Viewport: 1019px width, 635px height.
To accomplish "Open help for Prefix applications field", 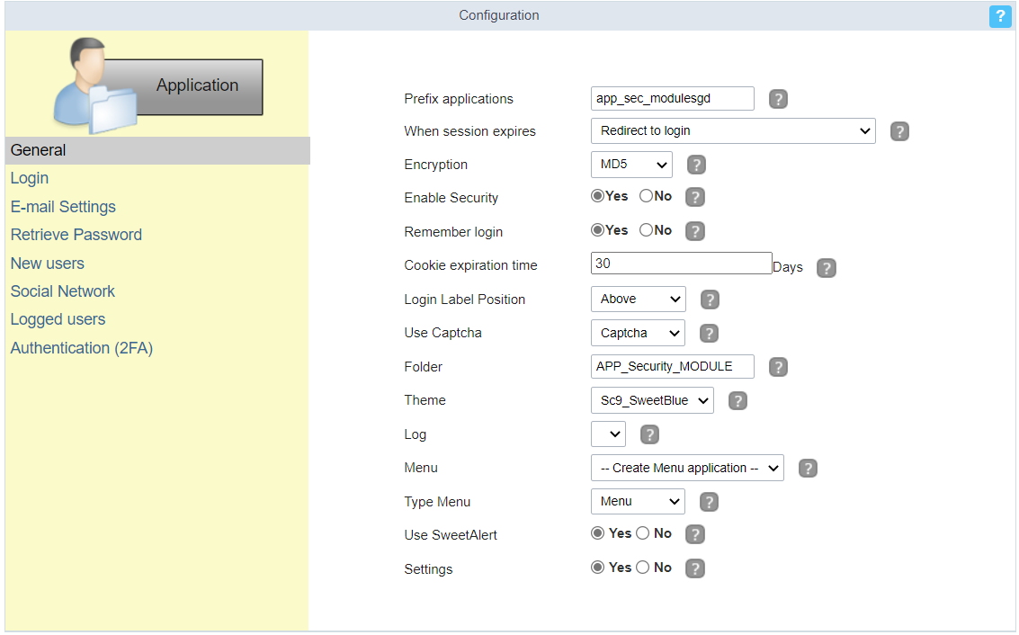I will [x=778, y=99].
